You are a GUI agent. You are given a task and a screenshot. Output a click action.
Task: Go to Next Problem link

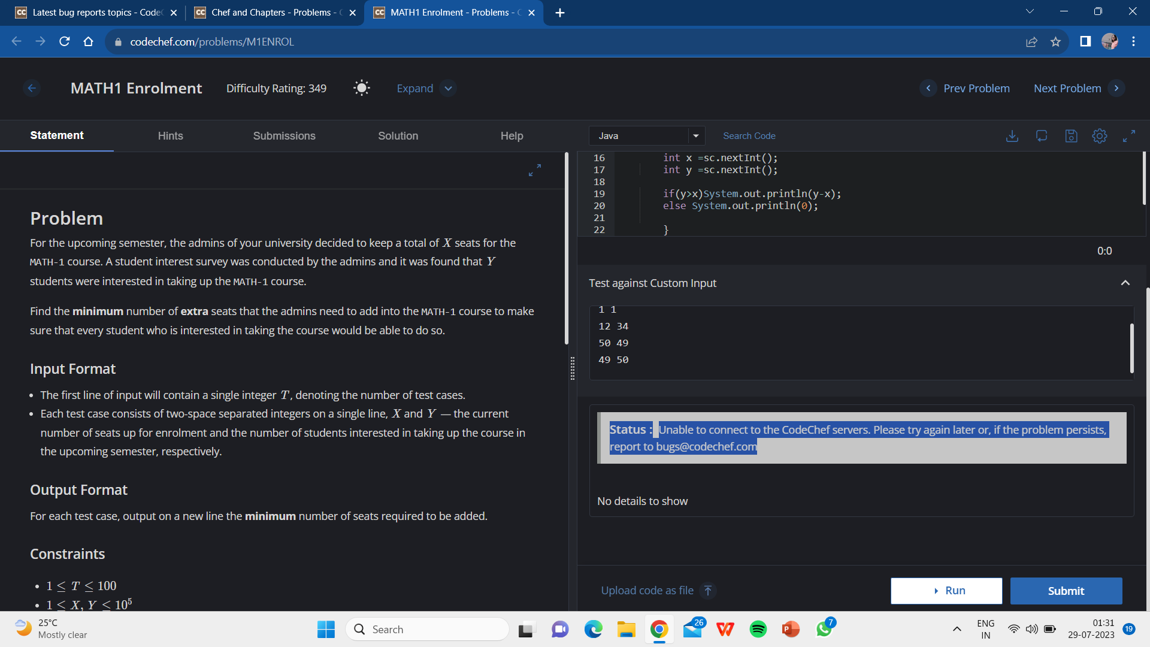[1067, 88]
